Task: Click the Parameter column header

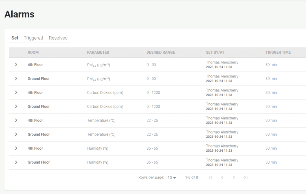Action: tap(98, 52)
